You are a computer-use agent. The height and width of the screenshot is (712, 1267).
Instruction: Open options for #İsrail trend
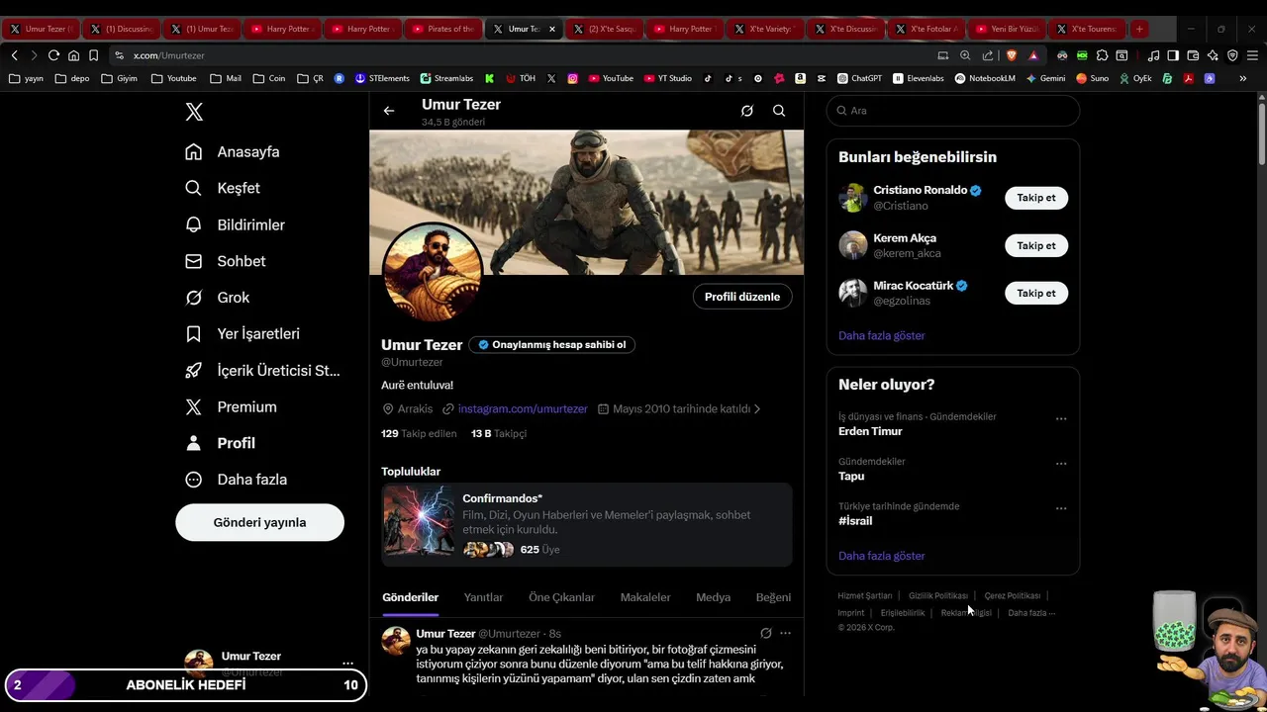coord(1061,508)
